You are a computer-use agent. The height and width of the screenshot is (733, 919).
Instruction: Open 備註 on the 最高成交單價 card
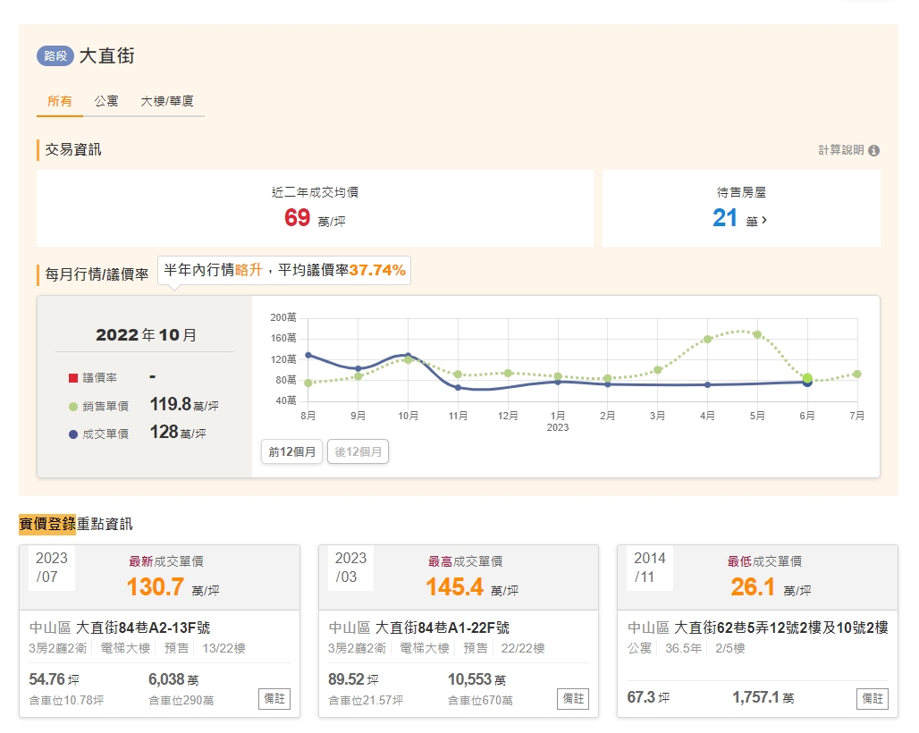point(573,698)
